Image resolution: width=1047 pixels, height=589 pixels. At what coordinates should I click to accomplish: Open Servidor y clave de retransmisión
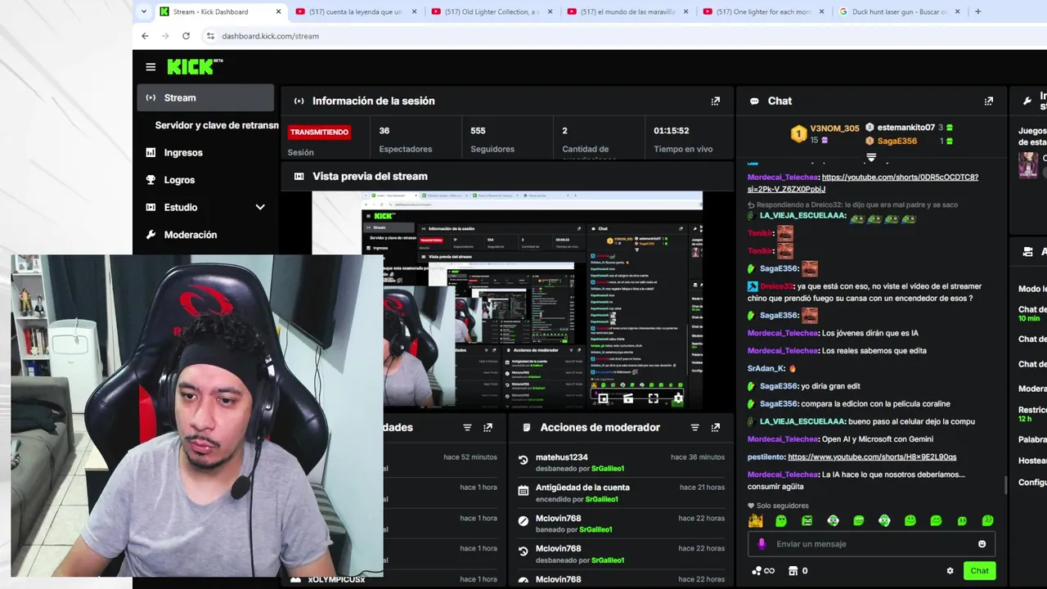click(x=217, y=125)
